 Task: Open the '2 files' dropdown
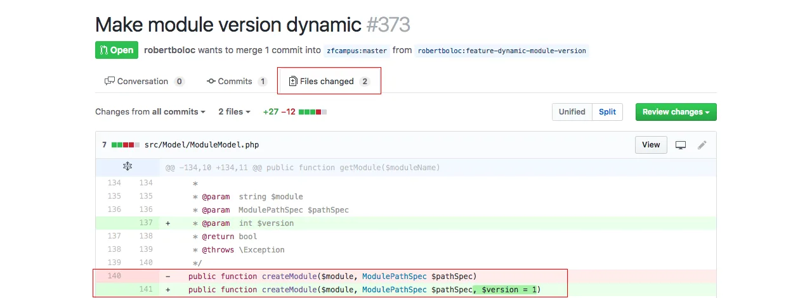(x=234, y=111)
